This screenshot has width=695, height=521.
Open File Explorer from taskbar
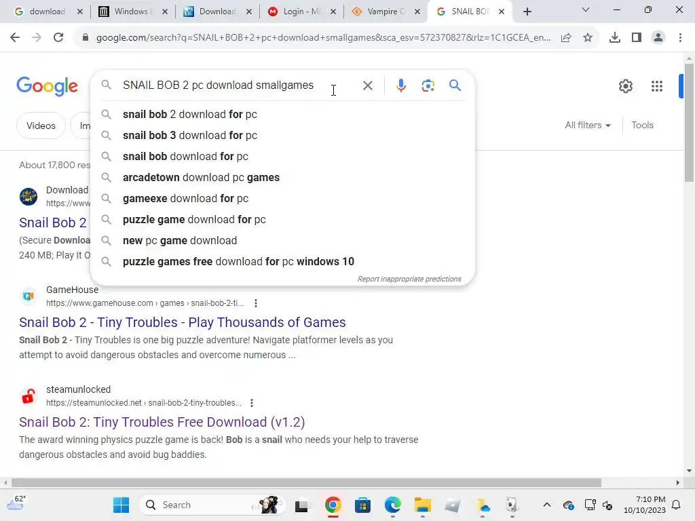(x=423, y=505)
